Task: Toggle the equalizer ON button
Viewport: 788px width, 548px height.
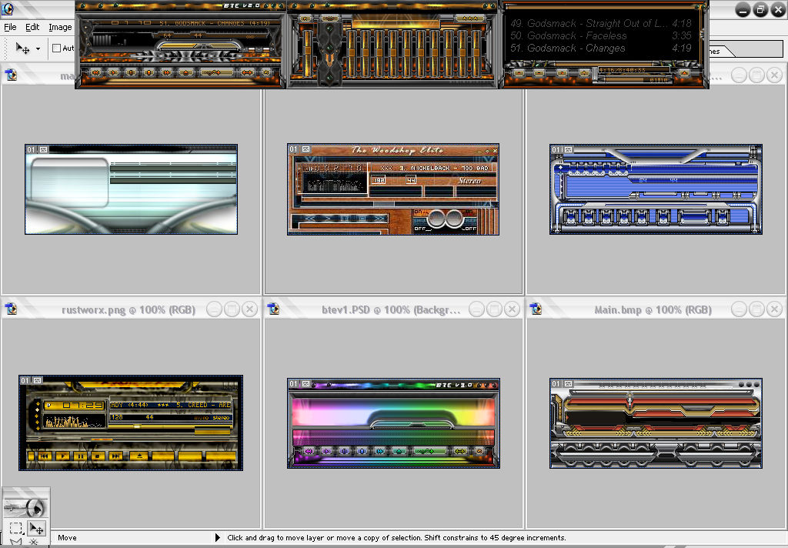Action: [305, 18]
